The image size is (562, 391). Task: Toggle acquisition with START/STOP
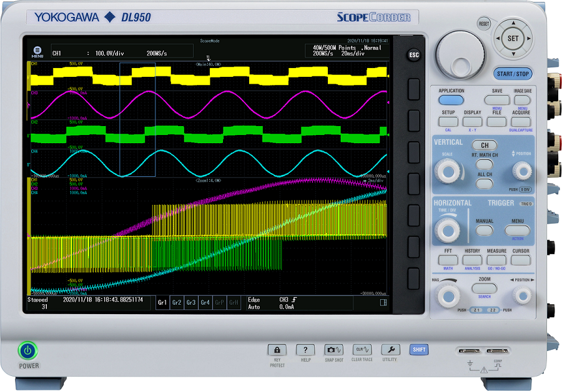point(513,74)
